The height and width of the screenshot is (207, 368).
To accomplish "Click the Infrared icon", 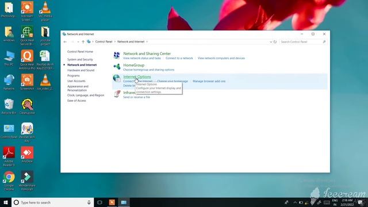I will [x=117, y=94].
